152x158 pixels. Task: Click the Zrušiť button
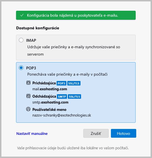click(96, 133)
